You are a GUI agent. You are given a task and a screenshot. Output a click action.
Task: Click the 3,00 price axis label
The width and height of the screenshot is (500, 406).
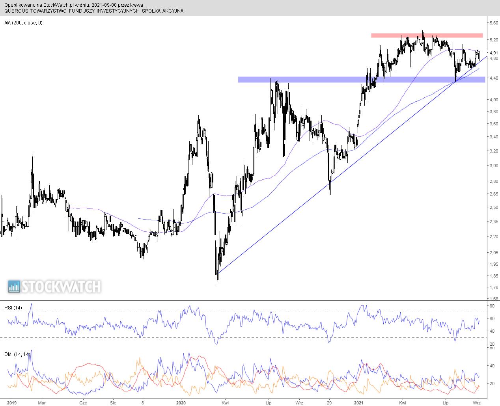point(493,165)
